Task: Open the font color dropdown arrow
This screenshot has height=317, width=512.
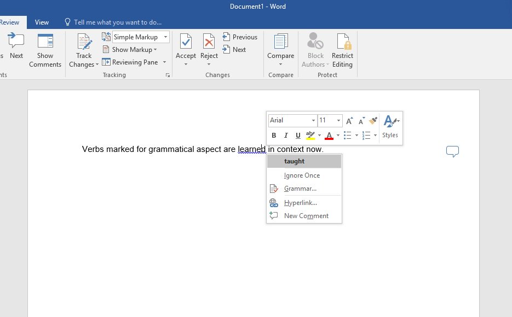Action: pyautogui.click(x=338, y=135)
